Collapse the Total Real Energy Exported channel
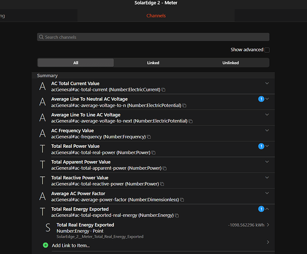This screenshot has height=254, width=307. [267, 209]
